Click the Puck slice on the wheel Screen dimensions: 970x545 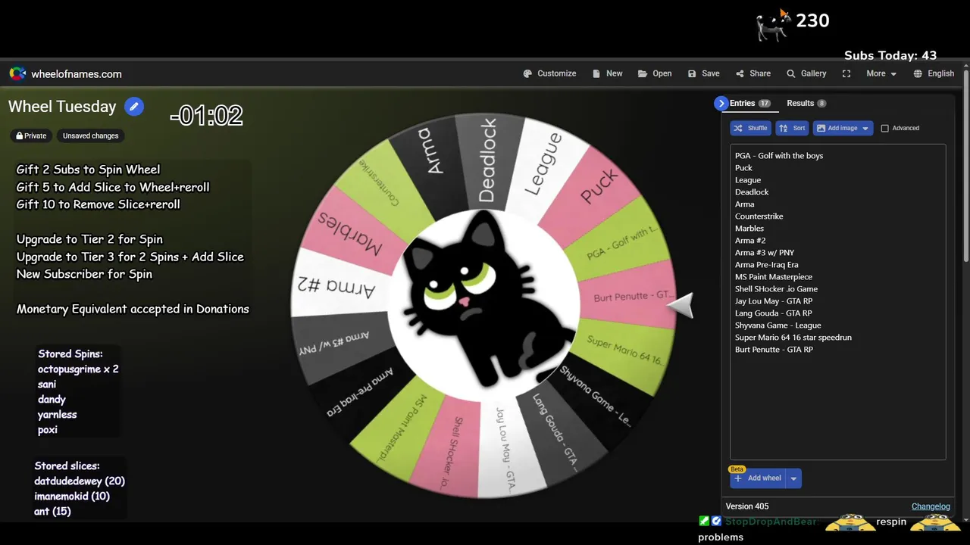tap(599, 185)
